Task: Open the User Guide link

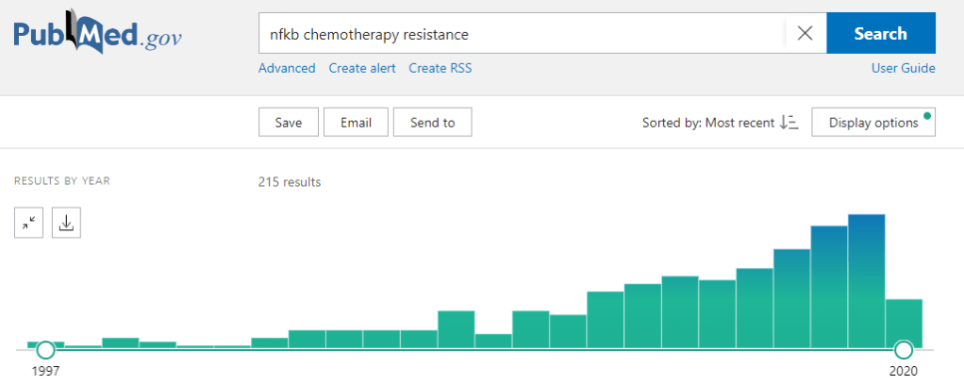Action: click(904, 68)
